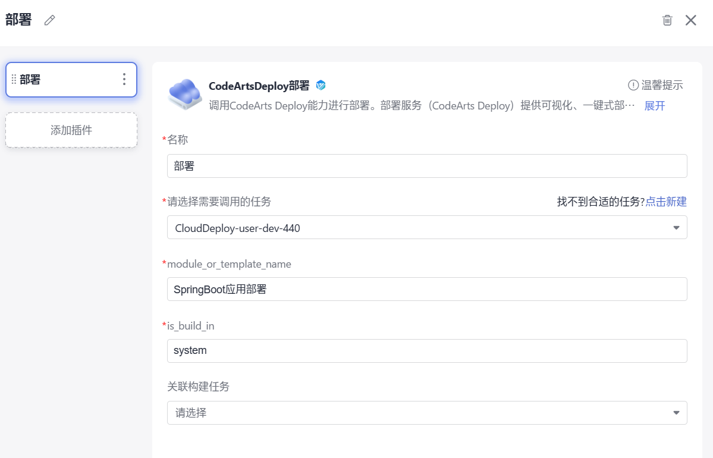Viewport: 713px width, 458px height.
Task: Click the module_or_template_name label
Action: tap(229, 264)
